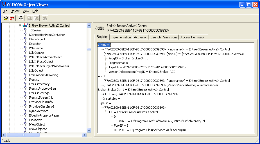Click tree horizontal scrollbar left arrow

(x=4, y=135)
